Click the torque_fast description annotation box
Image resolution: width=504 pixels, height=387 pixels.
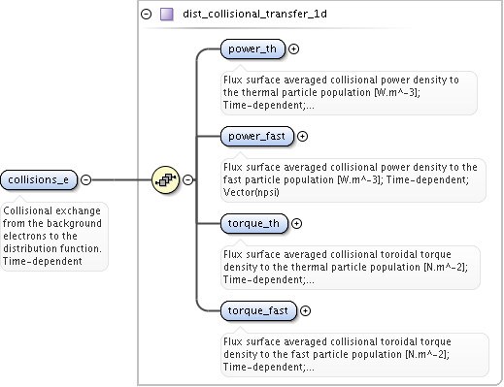[x=354, y=354]
